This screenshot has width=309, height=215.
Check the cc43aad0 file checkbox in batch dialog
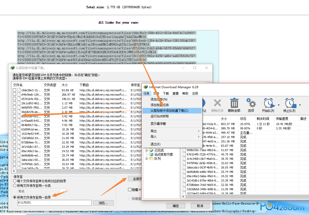[15, 121]
